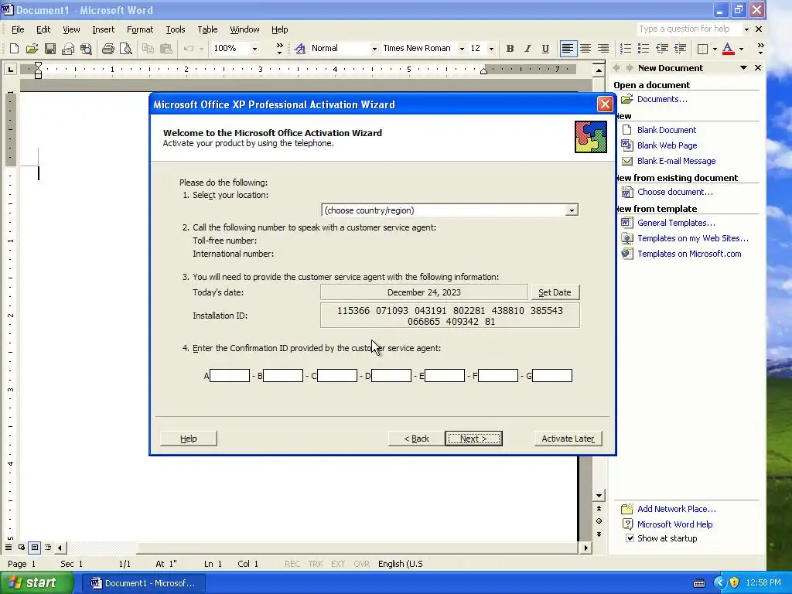Click the Save floppy disk icon
The image size is (792, 594).
[x=50, y=49]
